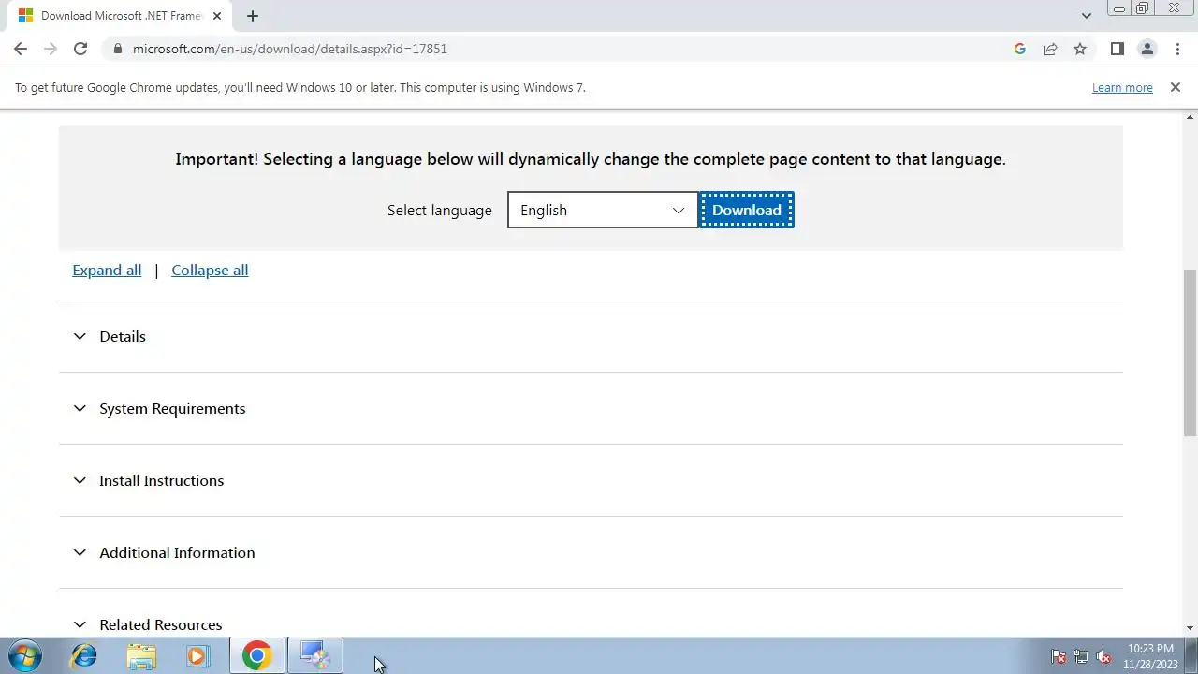Click the Download button
This screenshot has height=674, width=1198.
tap(746, 210)
